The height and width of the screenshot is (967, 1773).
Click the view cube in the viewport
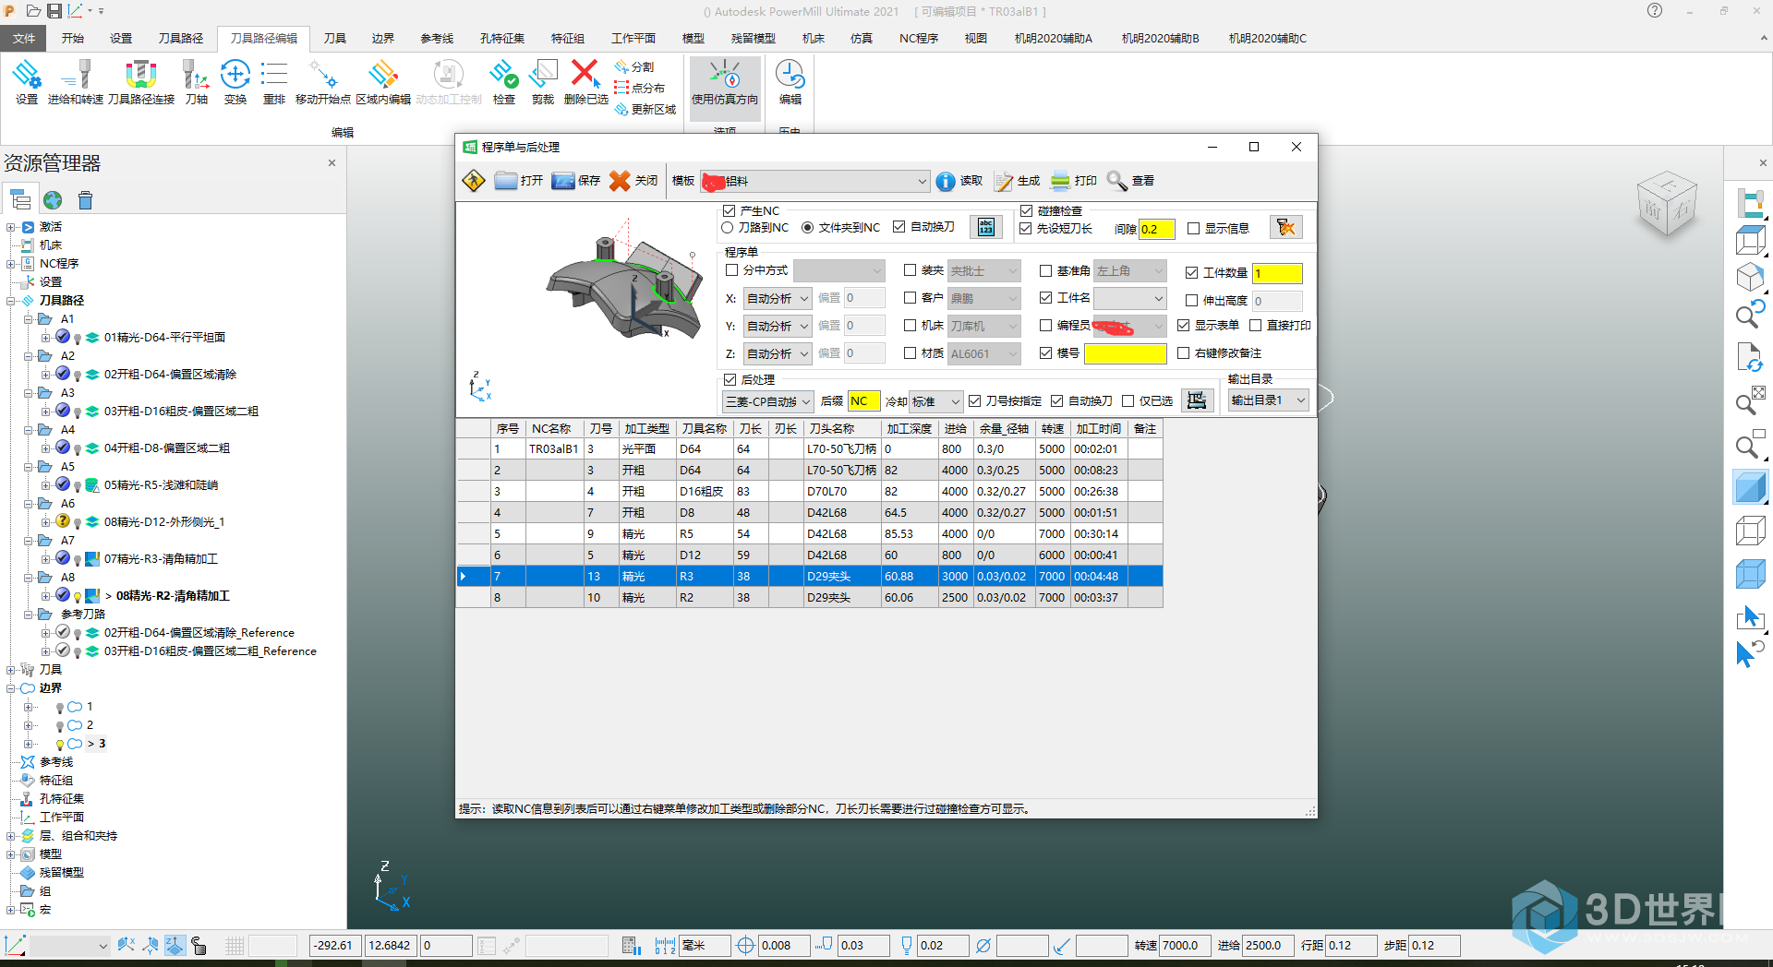coord(1667,205)
